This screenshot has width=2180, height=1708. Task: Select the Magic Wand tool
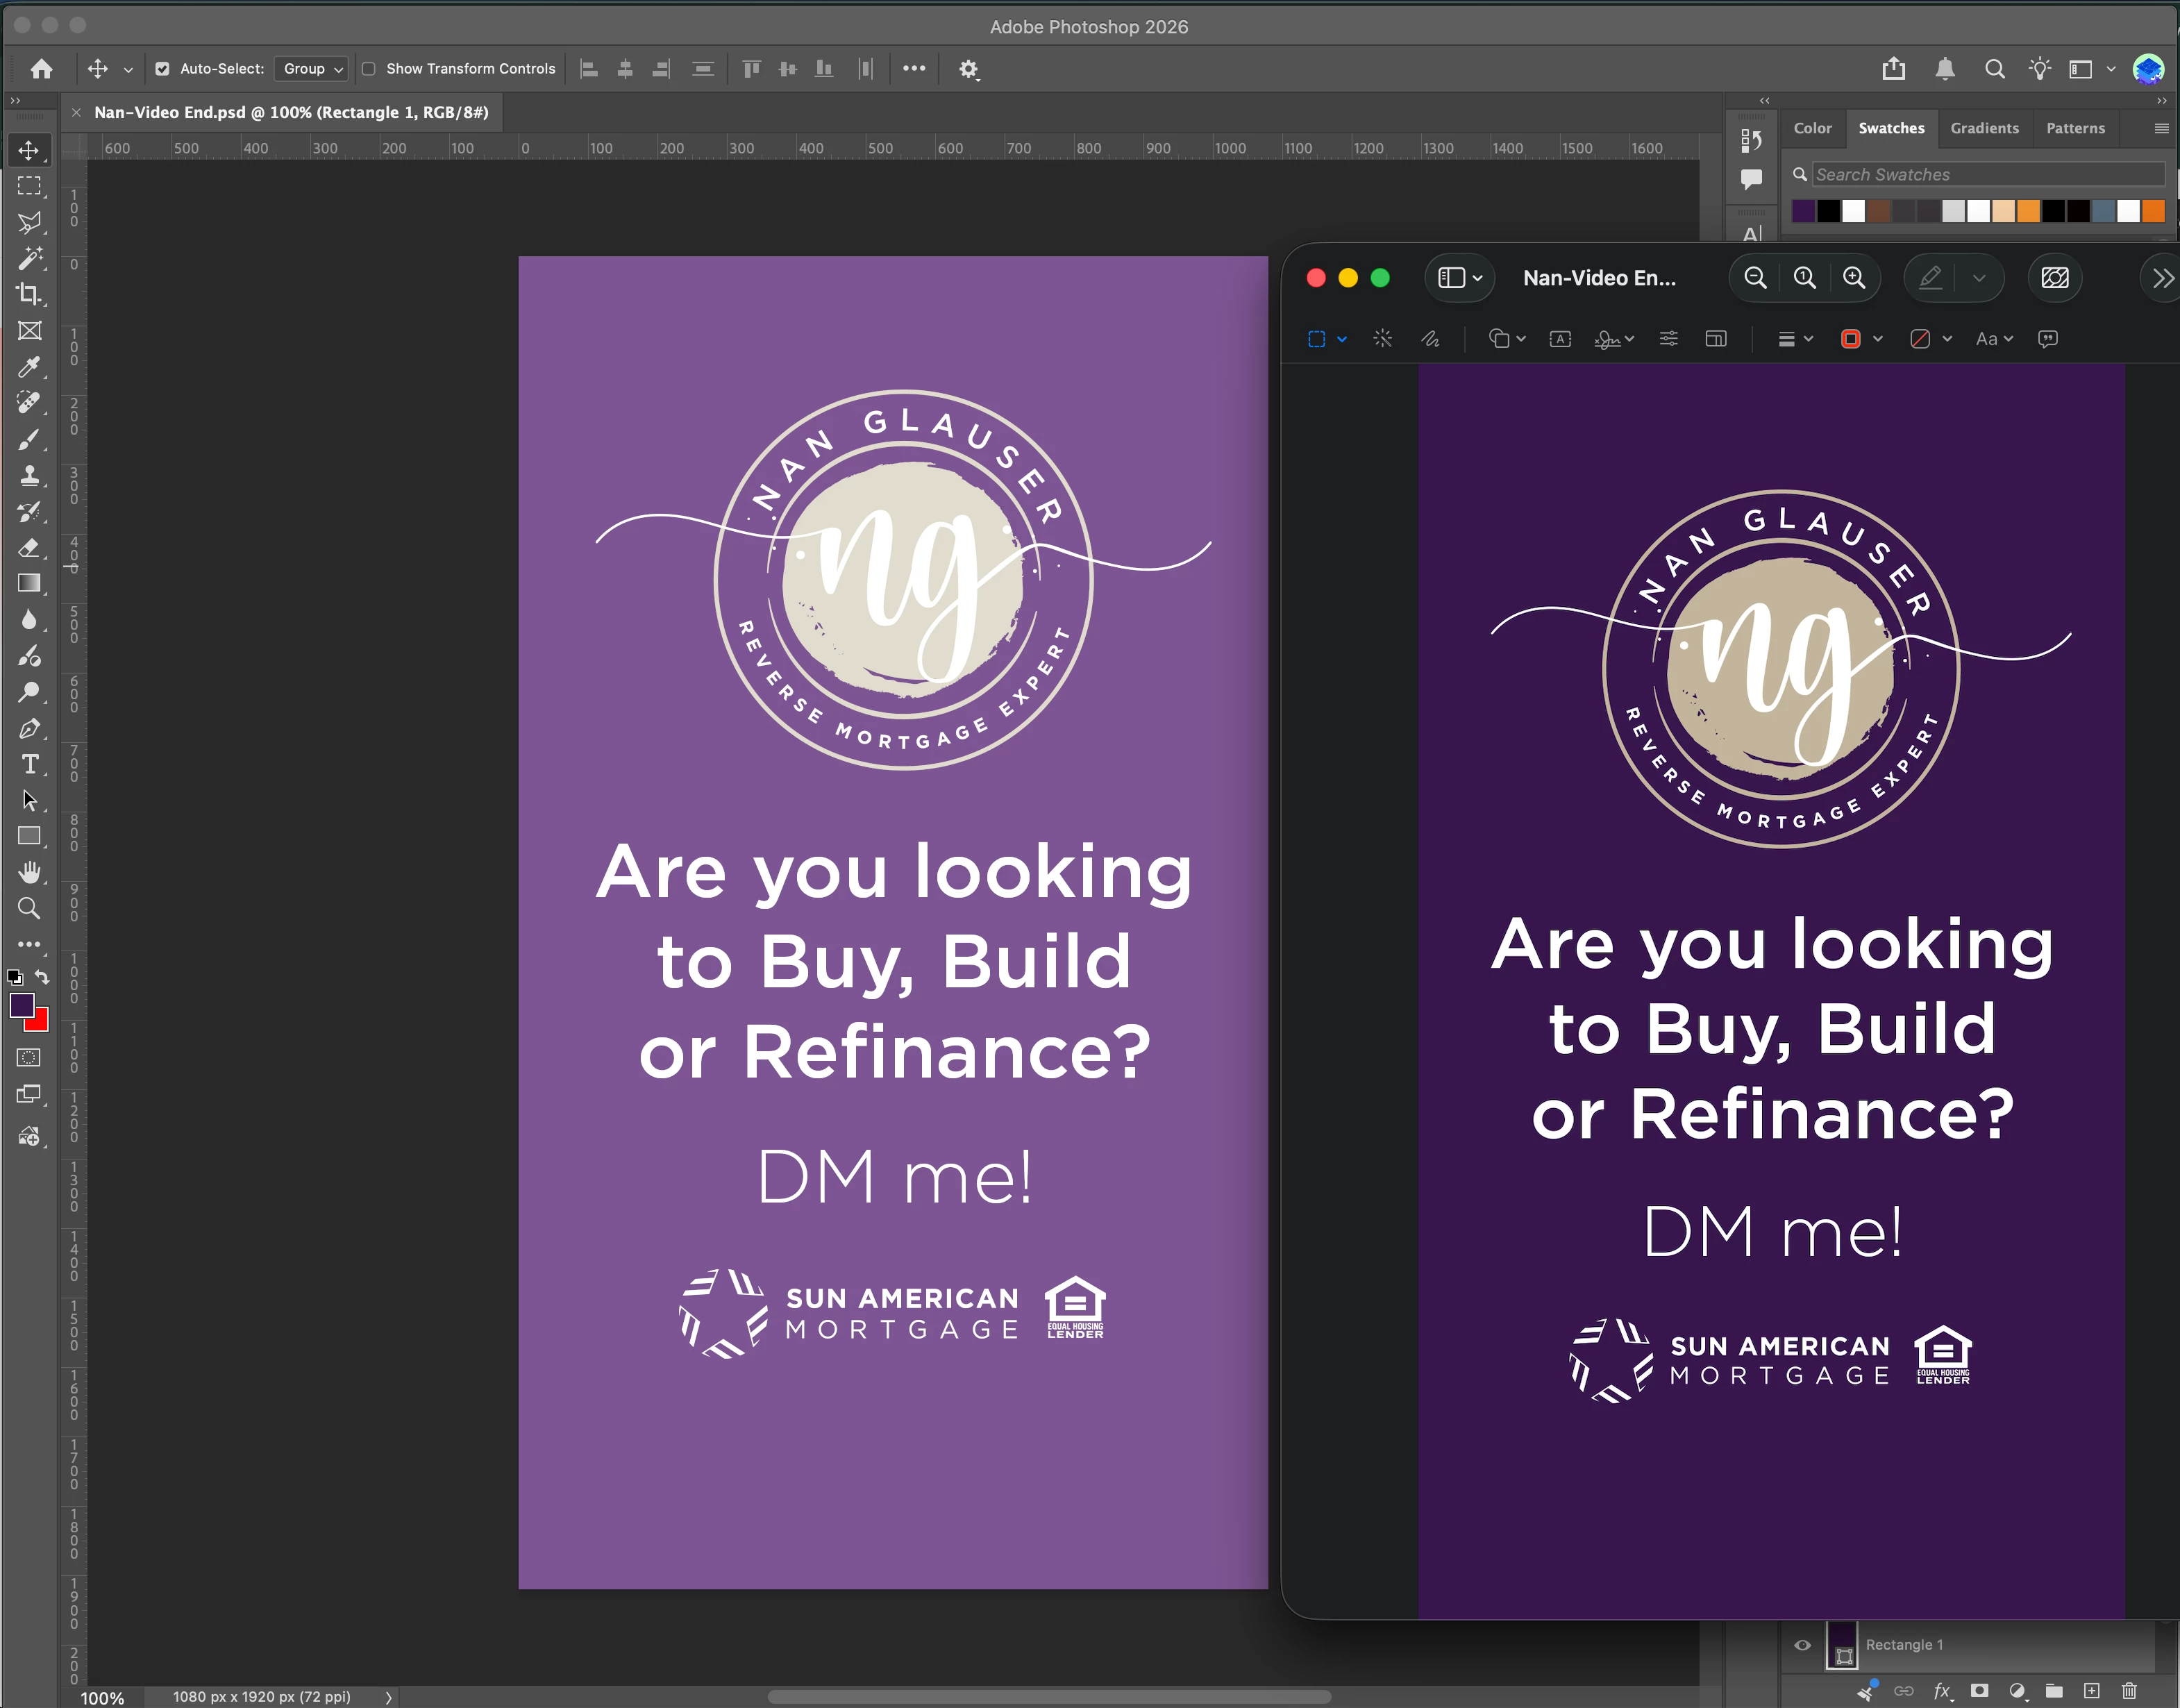click(x=29, y=258)
